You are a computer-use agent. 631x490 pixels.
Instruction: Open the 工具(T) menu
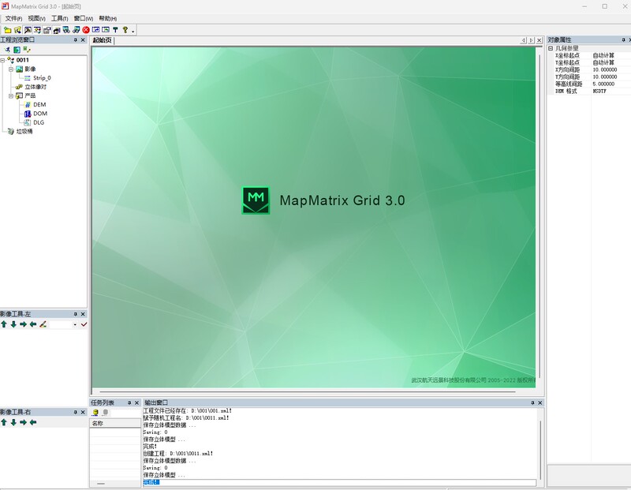point(60,18)
